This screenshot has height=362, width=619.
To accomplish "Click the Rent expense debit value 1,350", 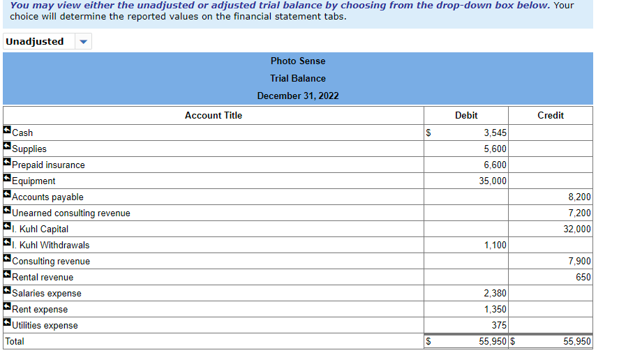I will click(x=495, y=310).
